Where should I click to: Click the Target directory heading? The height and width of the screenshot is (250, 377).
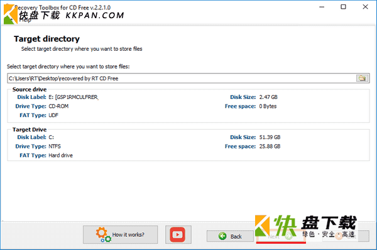(46, 39)
